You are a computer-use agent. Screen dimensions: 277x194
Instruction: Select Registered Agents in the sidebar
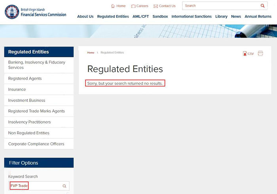pyautogui.click(x=25, y=79)
